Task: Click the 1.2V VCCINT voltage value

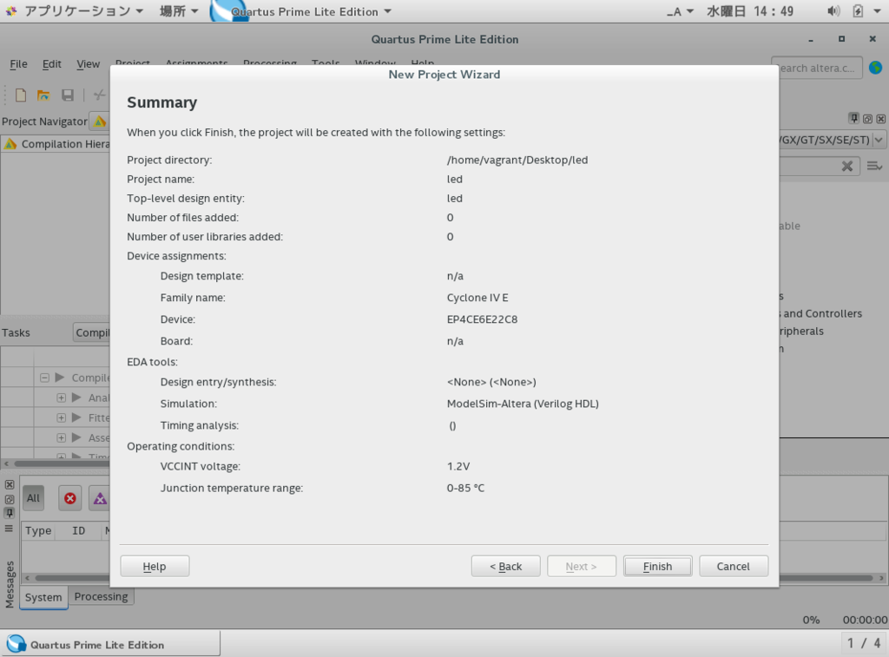Action: pos(458,467)
